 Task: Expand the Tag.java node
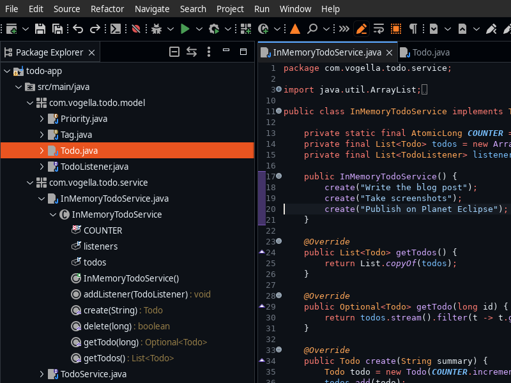[42, 135]
